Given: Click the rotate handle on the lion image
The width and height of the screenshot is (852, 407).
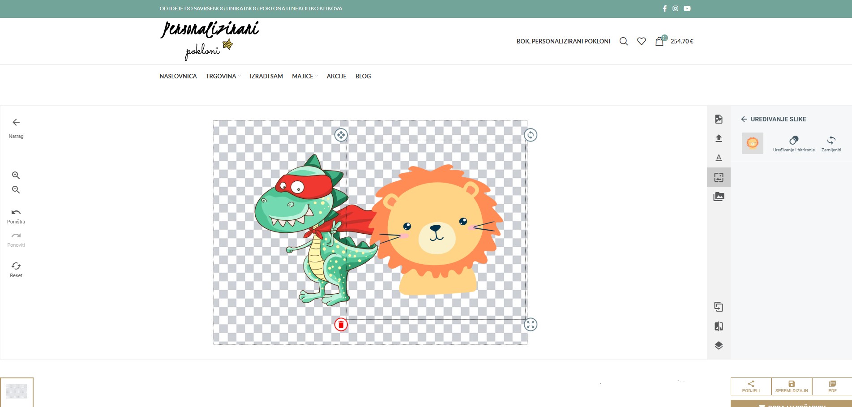Looking at the screenshot, I should pos(531,135).
